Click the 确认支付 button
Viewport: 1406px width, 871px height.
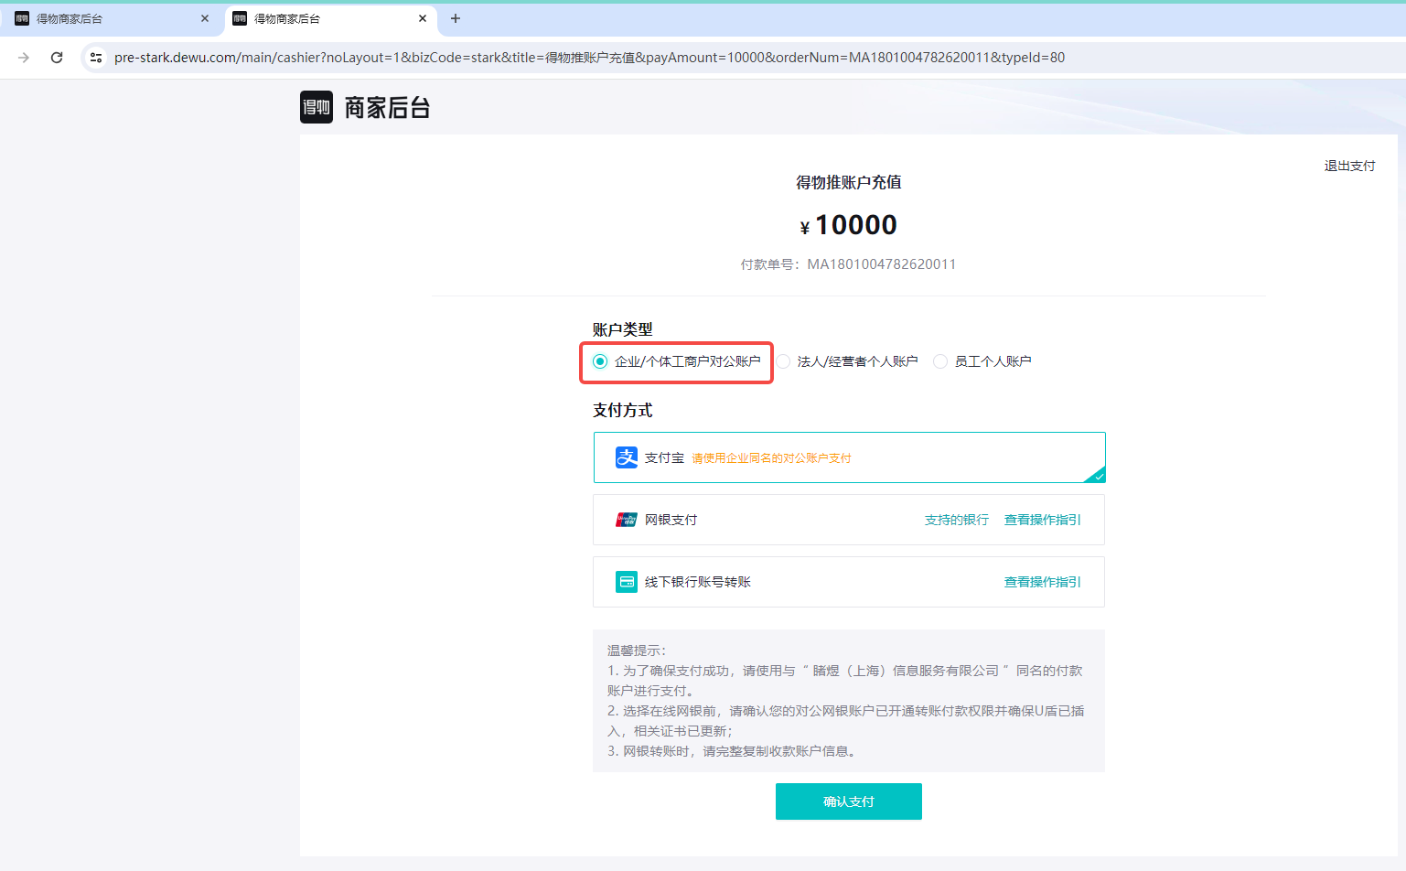coord(849,801)
